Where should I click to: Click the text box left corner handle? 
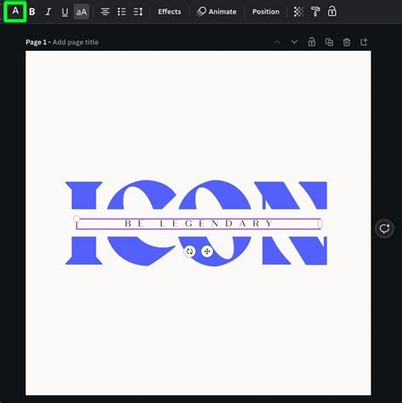pyautogui.click(x=76, y=218)
